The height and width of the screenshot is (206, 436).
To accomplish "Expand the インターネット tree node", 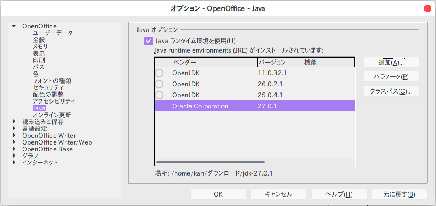I will [x=14, y=163].
